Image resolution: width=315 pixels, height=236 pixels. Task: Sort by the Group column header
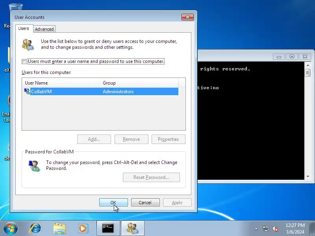pos(139,83)
